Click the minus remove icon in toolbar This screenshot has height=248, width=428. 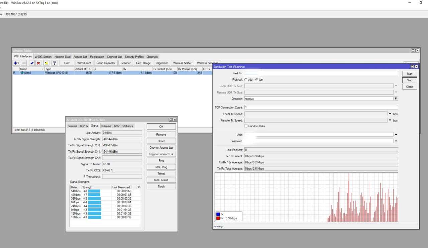click(24, 63)
